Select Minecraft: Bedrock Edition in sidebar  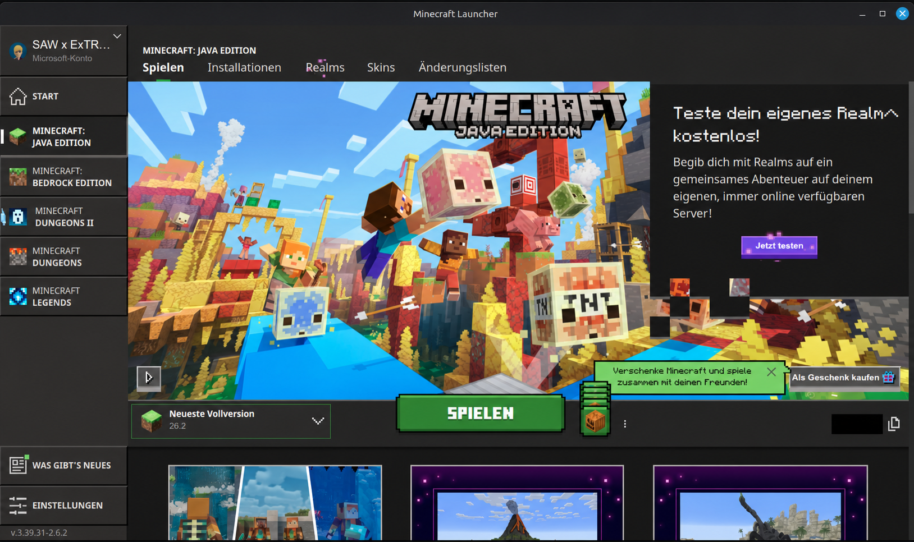coord(63,177)
